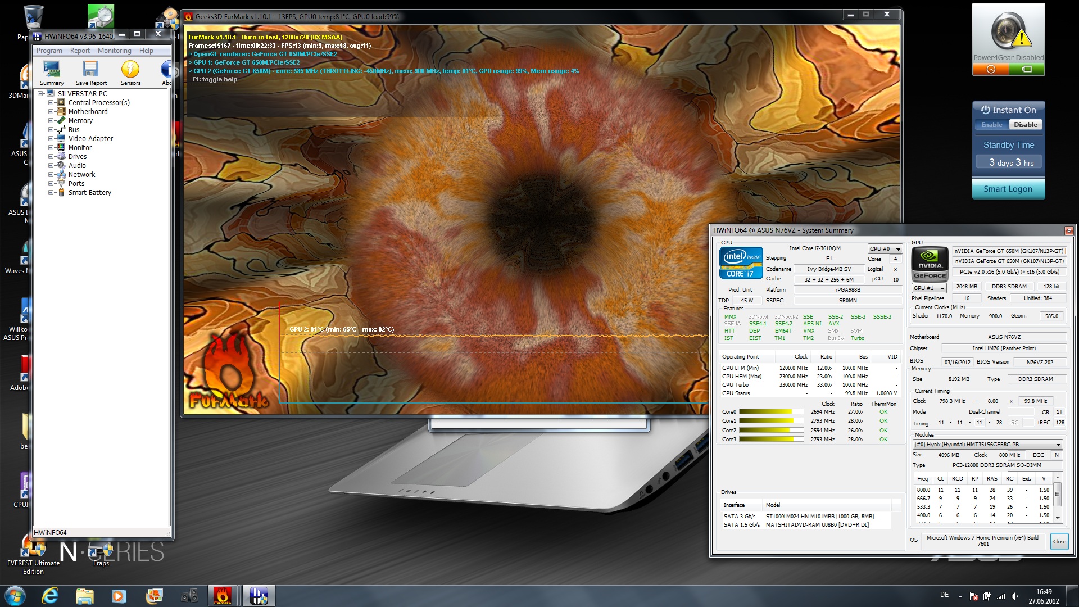Click the volume speaker icon in system tray
The image size is (1079, 607).
tap(1014, 596)
